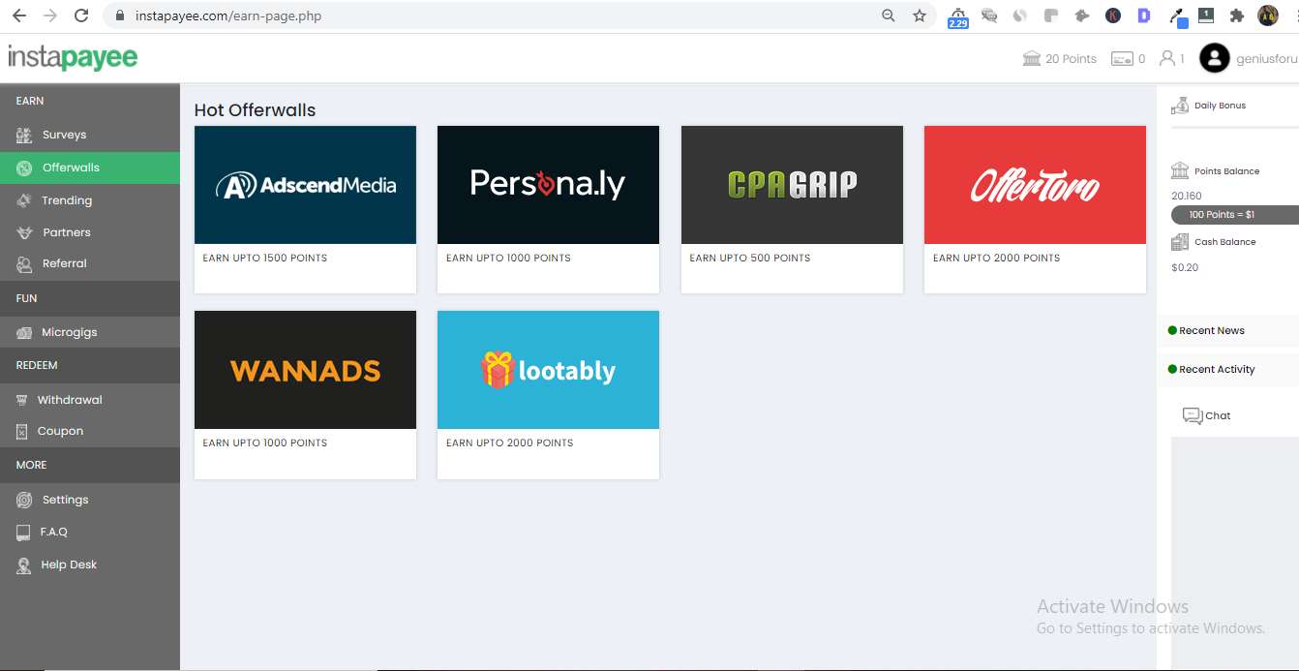
Task: Click the Trending sidebar icon
Action: coord(24,200)
